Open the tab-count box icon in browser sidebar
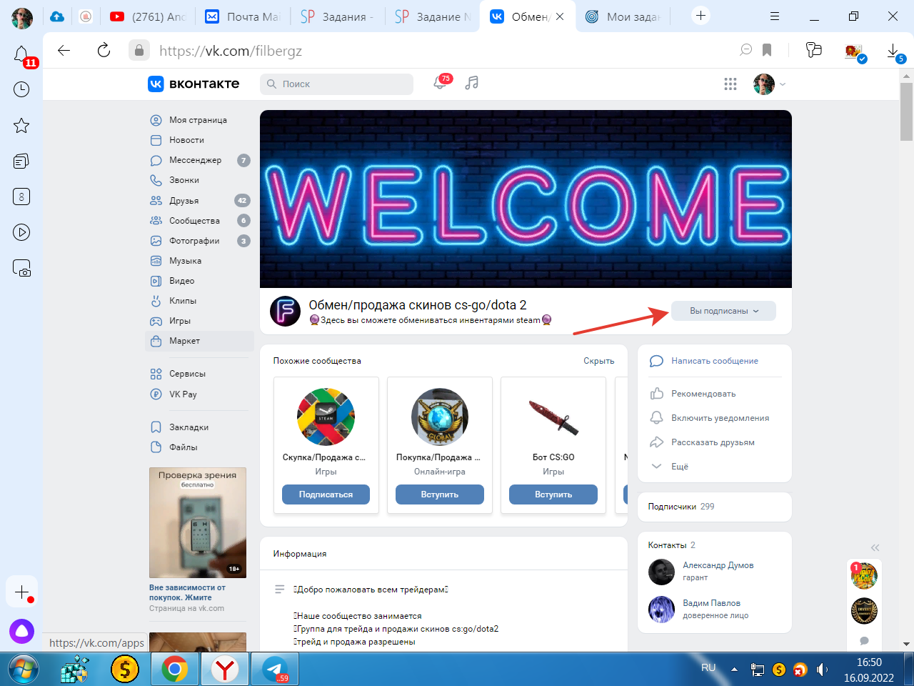Image resolution: width=914 pixels, height=686 pixels. [x=21, y=197]
